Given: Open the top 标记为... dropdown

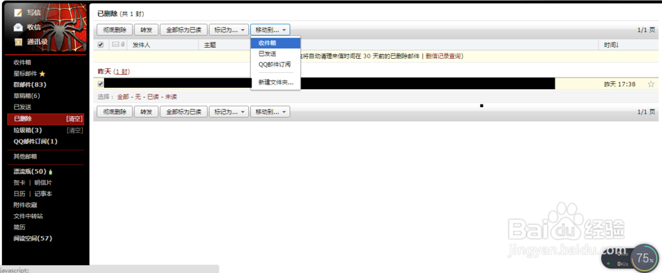Looking at the screenshot, I should coord(229,30).
